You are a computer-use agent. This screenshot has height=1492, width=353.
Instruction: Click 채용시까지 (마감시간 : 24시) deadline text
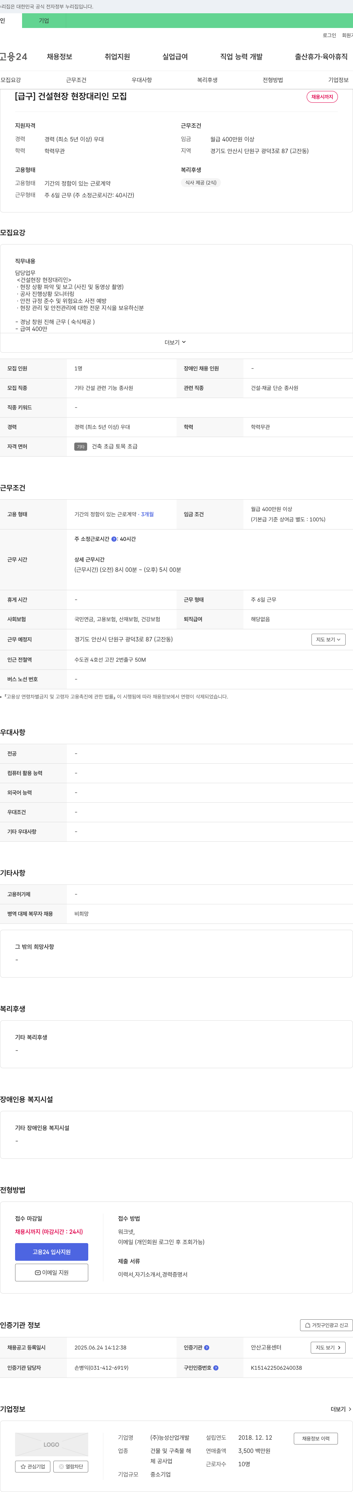(x=49, y=1232)
